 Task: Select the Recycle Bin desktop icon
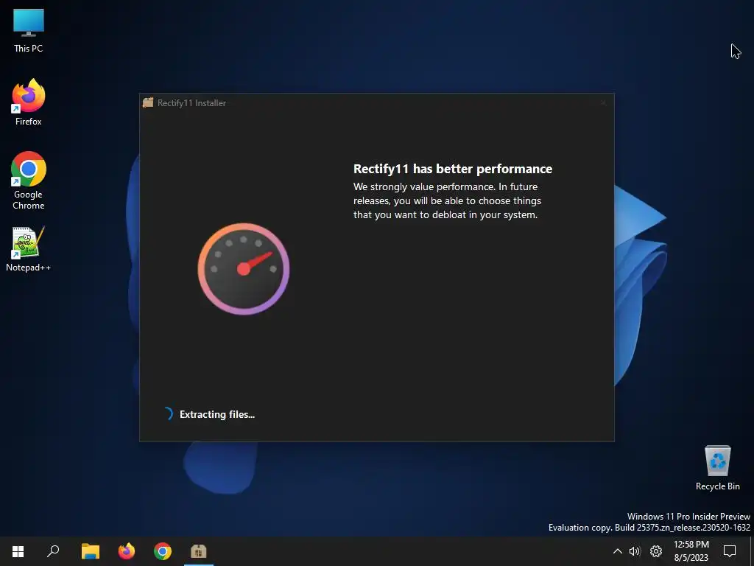(717, 468)
